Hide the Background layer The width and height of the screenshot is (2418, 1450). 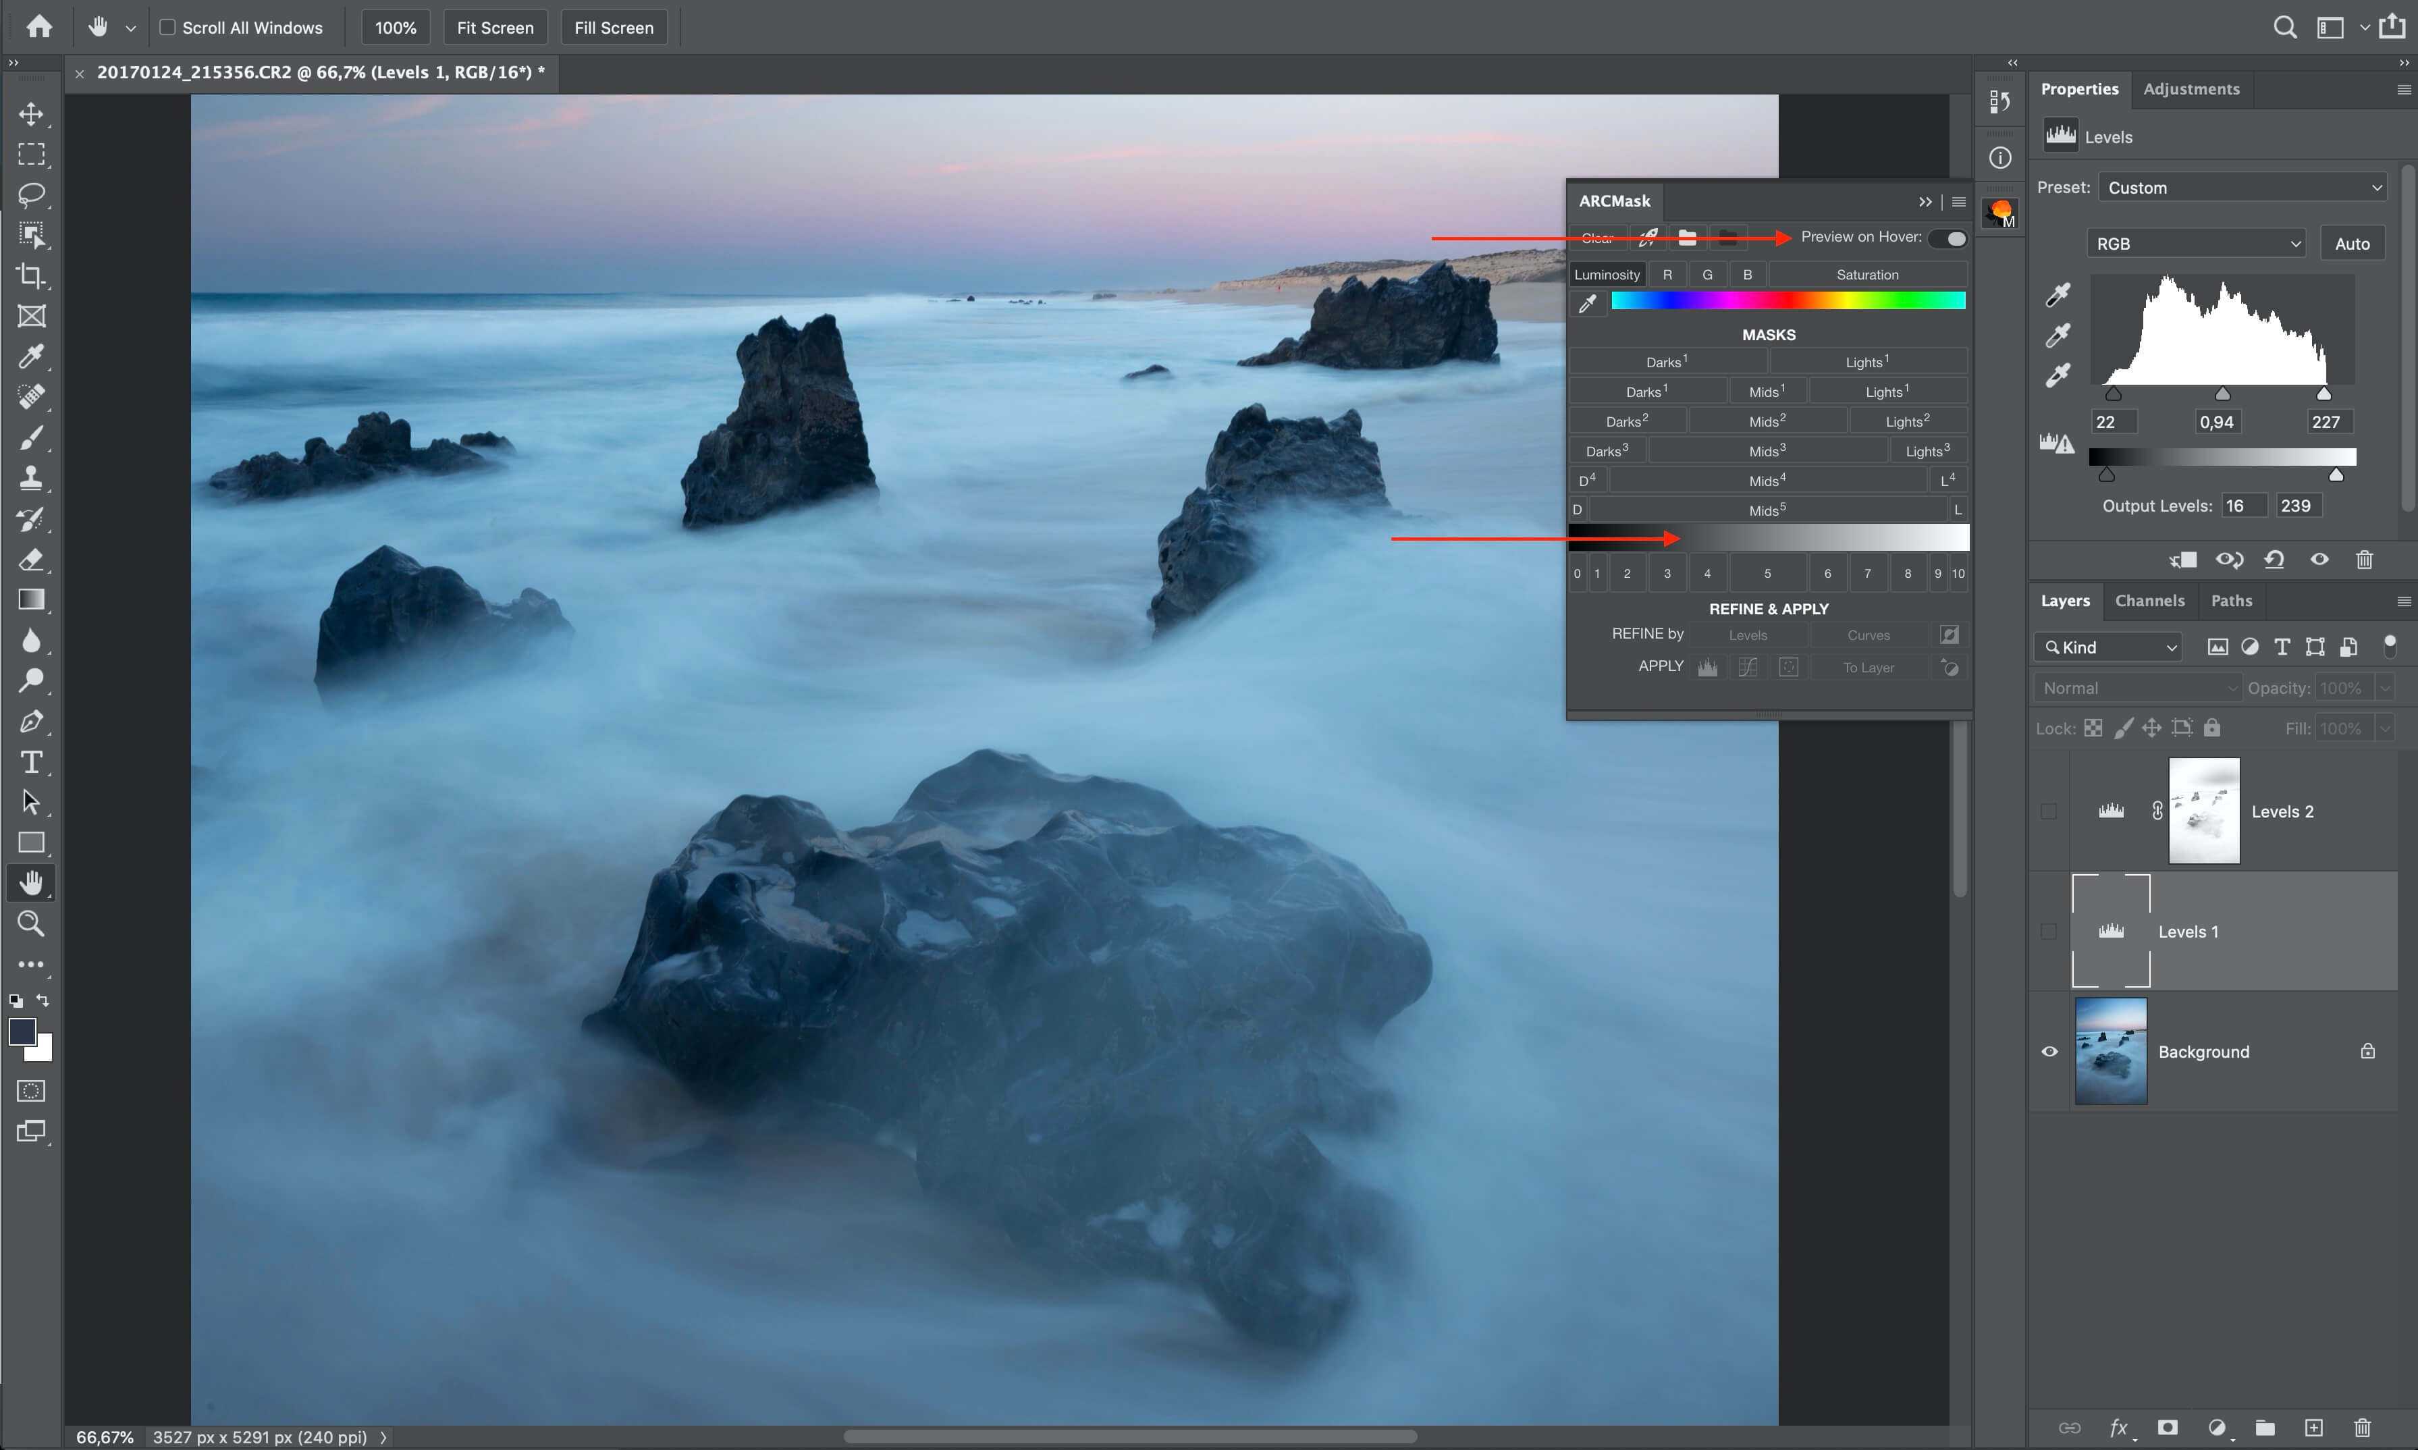point(2049,1052)
